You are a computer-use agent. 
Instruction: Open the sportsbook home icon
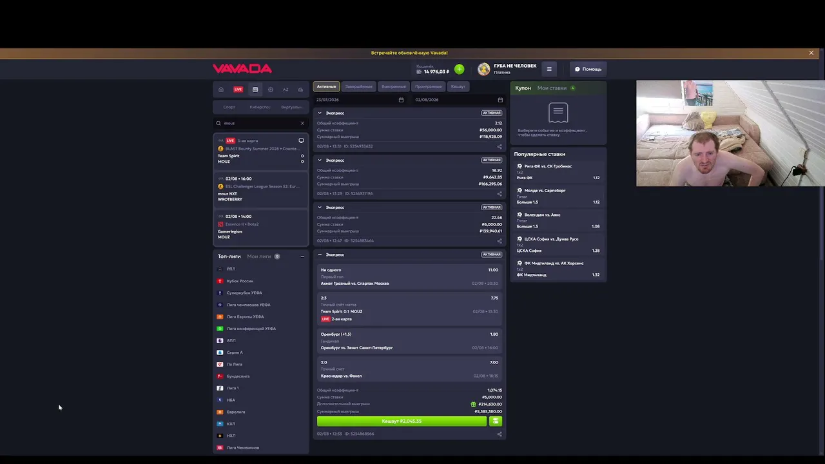pos(221,90)
